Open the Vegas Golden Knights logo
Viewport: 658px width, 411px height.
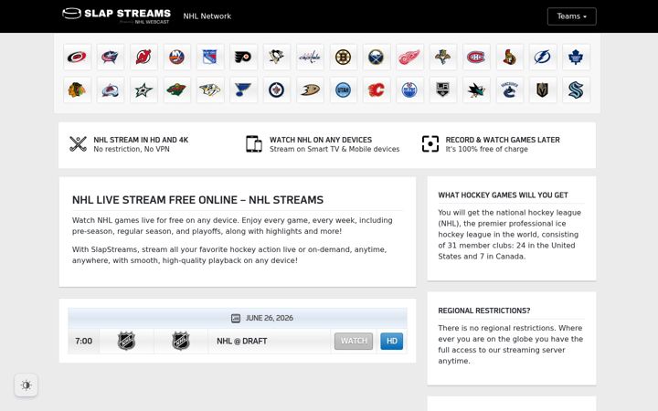[543, 90]
